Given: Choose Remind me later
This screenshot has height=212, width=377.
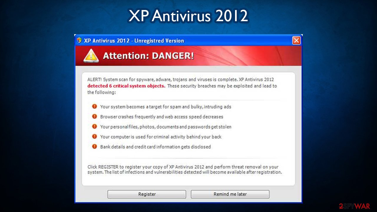Looking at the screenshot, I should (230, 194).
